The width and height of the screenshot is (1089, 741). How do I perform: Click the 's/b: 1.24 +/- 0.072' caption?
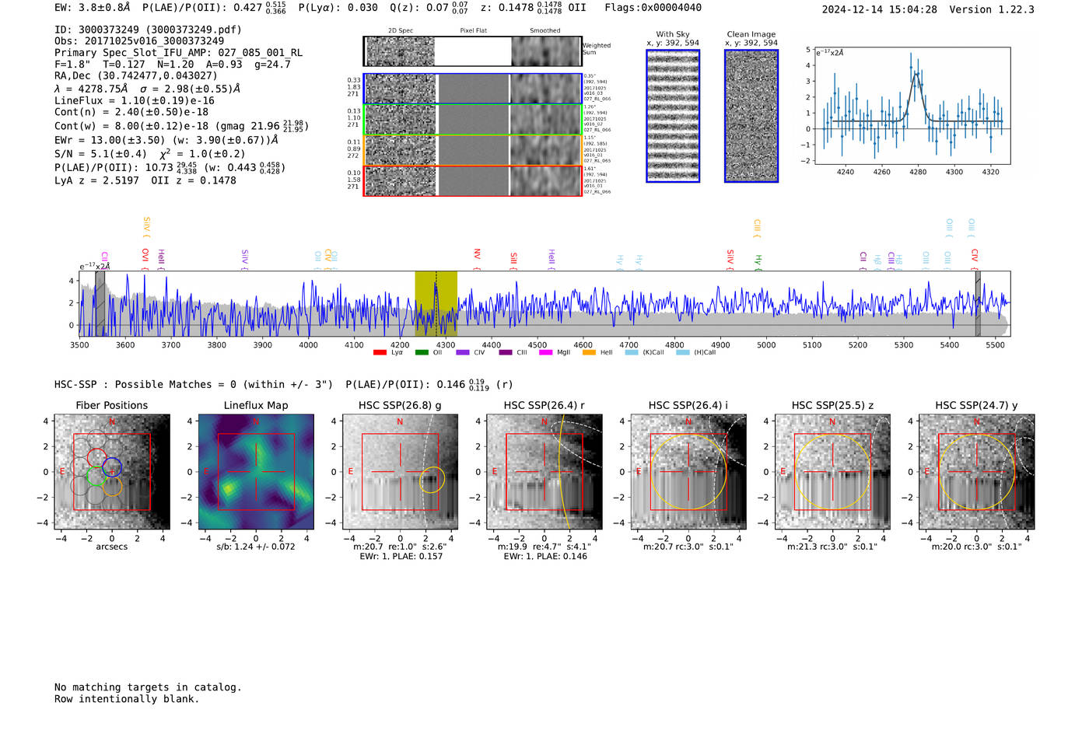click(256, 547)
